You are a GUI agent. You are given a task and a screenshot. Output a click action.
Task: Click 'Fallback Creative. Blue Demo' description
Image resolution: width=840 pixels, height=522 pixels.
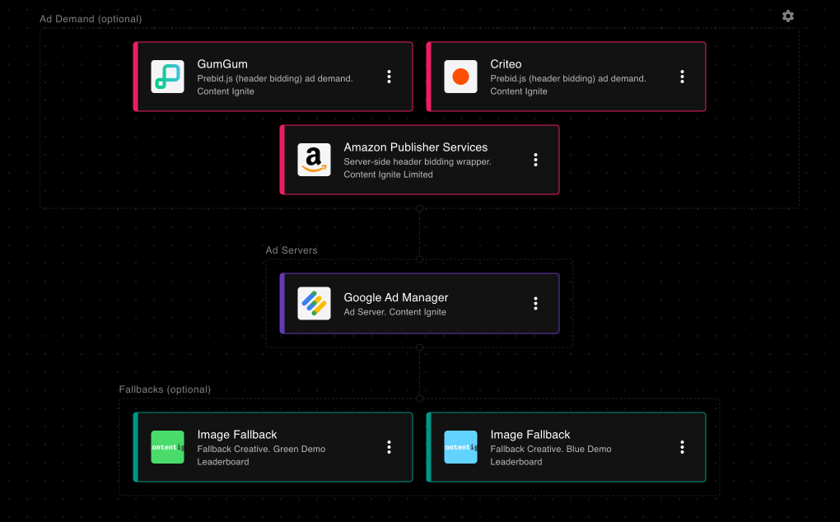551,450
